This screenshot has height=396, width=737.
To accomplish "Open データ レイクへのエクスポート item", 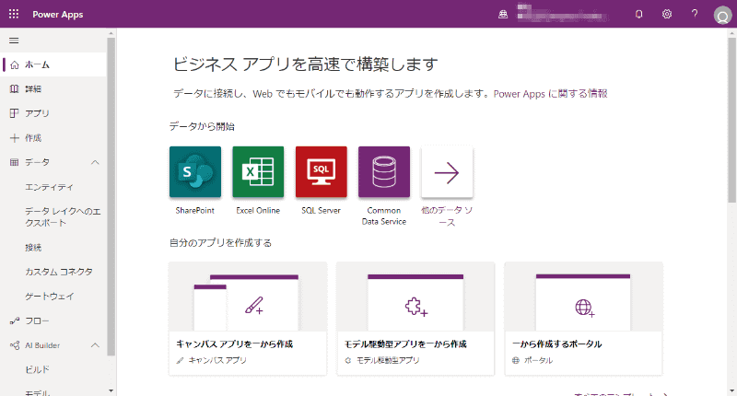I will click(x=63, y=217).
